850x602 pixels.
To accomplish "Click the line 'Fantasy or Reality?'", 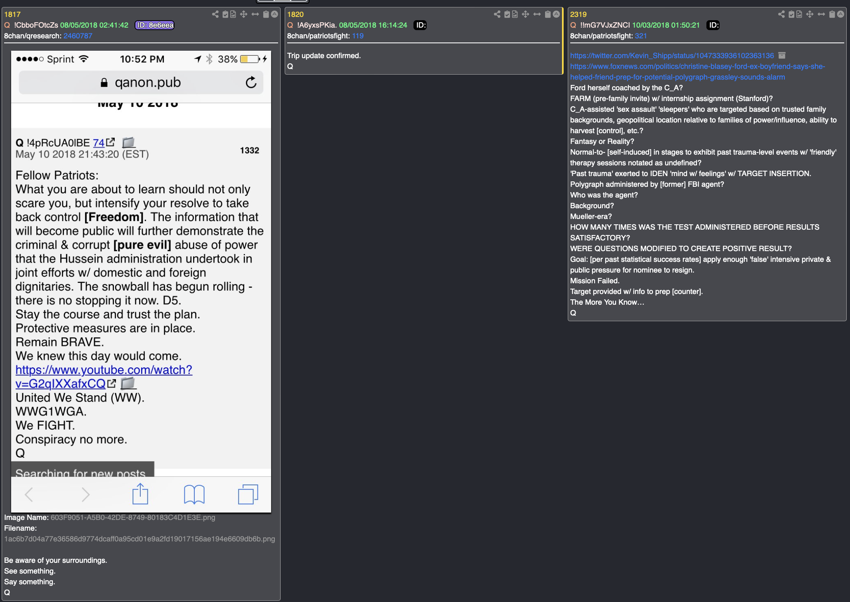I will pos(602,141).
